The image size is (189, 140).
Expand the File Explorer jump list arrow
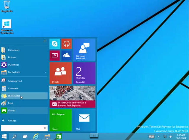(x=45, y=72)
